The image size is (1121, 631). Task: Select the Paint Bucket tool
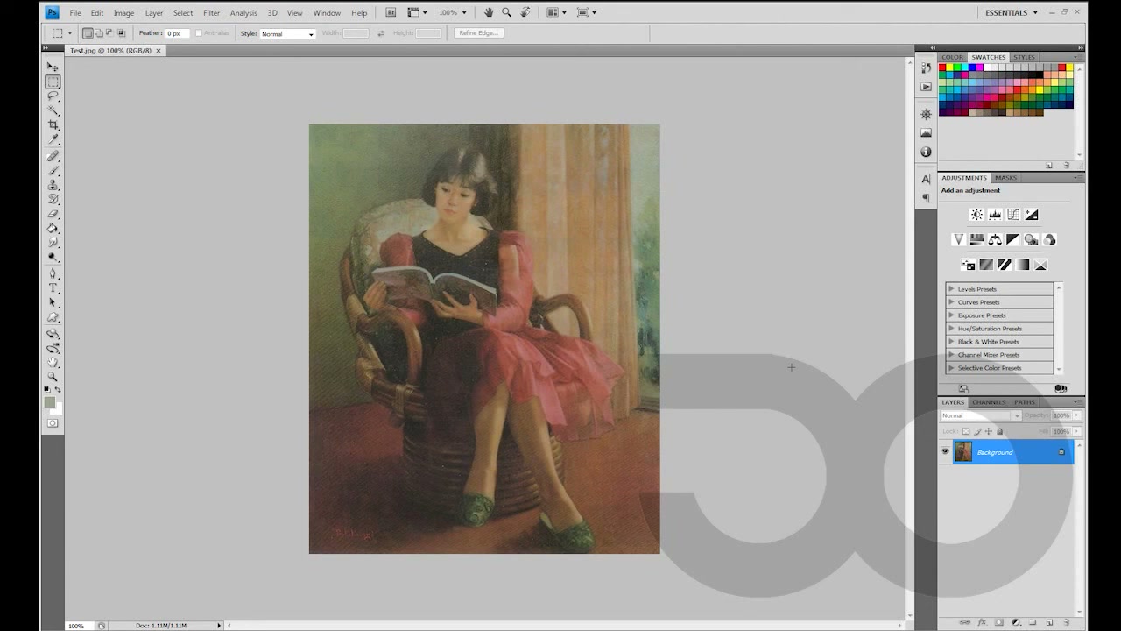(53, 228)
